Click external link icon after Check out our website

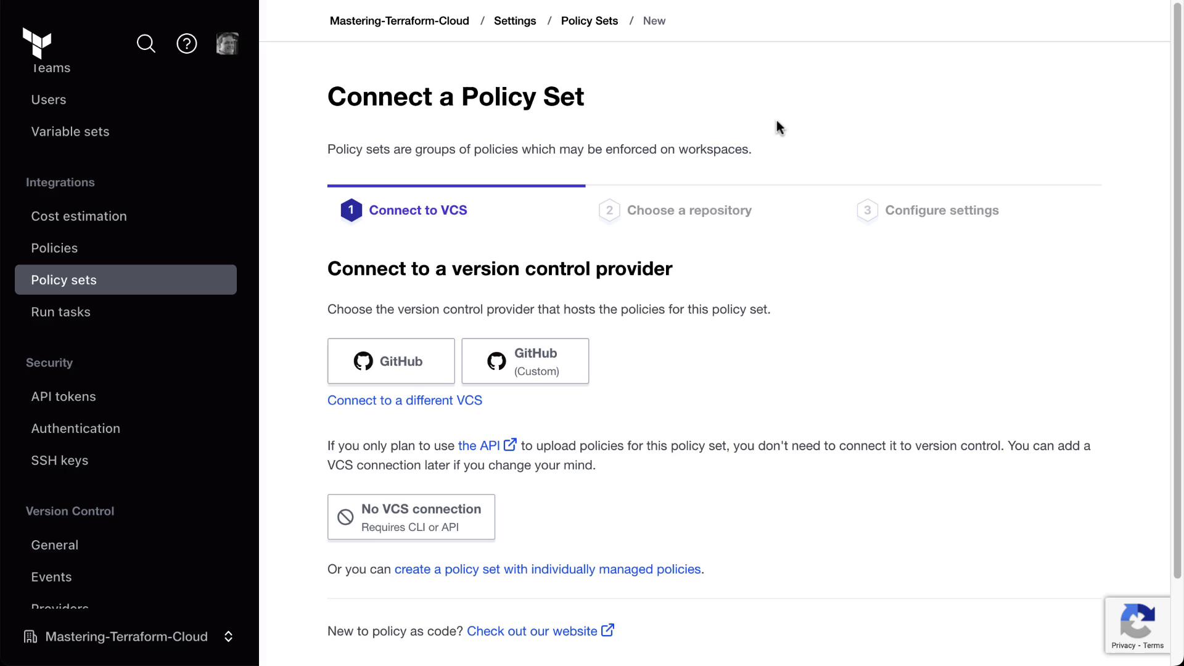(x=607, y=630)
